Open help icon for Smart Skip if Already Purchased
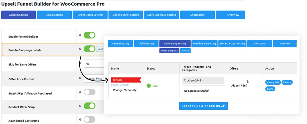The image size is (307, 124). pyautogui.click(x=80, y=92)
